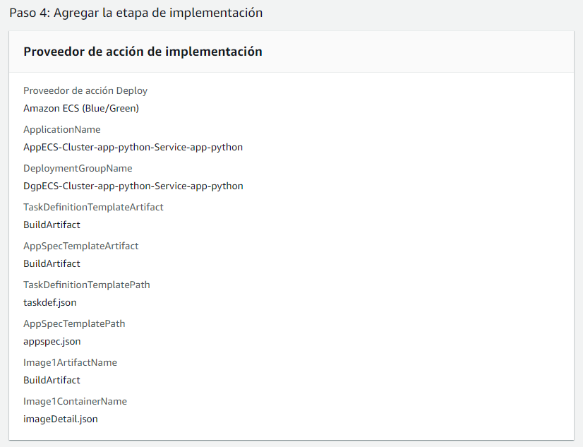Select the 'appspec.json' value

click(52, 341)
